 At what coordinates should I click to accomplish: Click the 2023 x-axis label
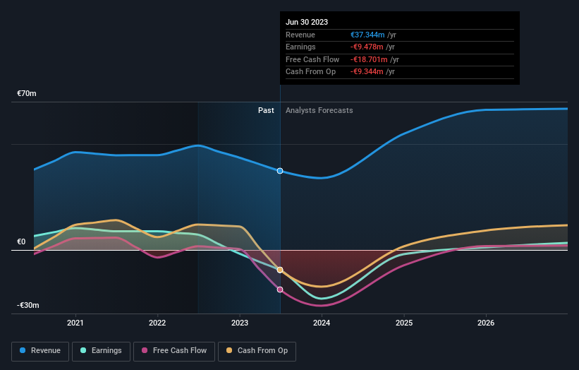tap(240, 323)
